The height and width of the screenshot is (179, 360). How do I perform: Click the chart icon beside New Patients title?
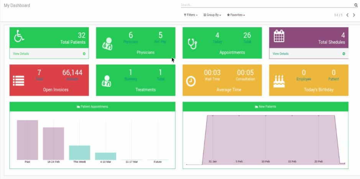tap(256, 107)
